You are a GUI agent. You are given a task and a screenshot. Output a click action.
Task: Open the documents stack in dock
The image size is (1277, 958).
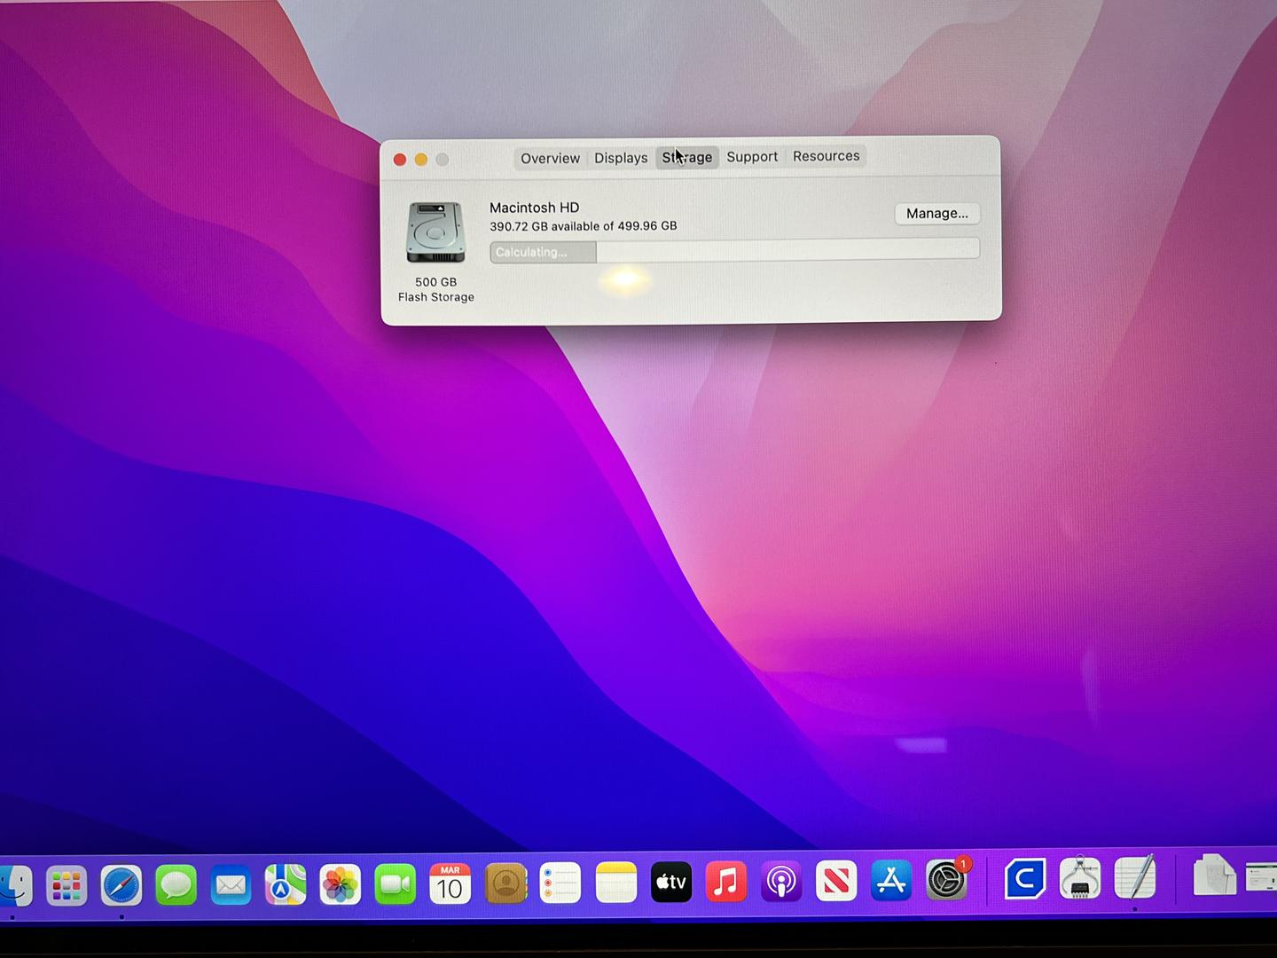coord(1214,876)
